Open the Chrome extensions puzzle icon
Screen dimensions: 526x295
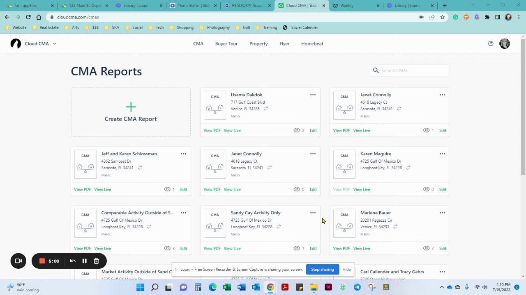[x=487, y=17]
